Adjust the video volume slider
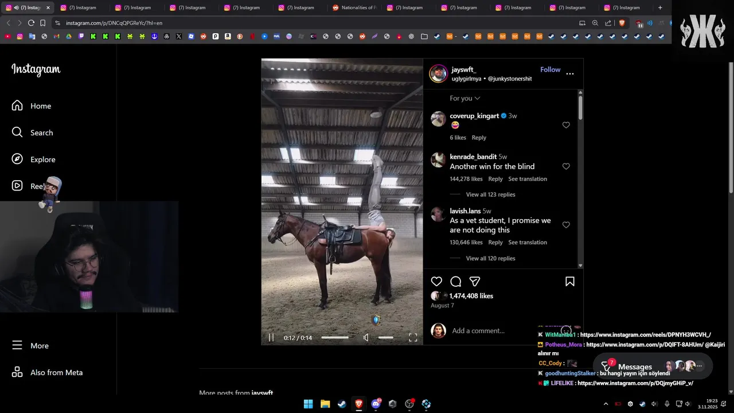This screenshot has height=413, width=734. 385,337
